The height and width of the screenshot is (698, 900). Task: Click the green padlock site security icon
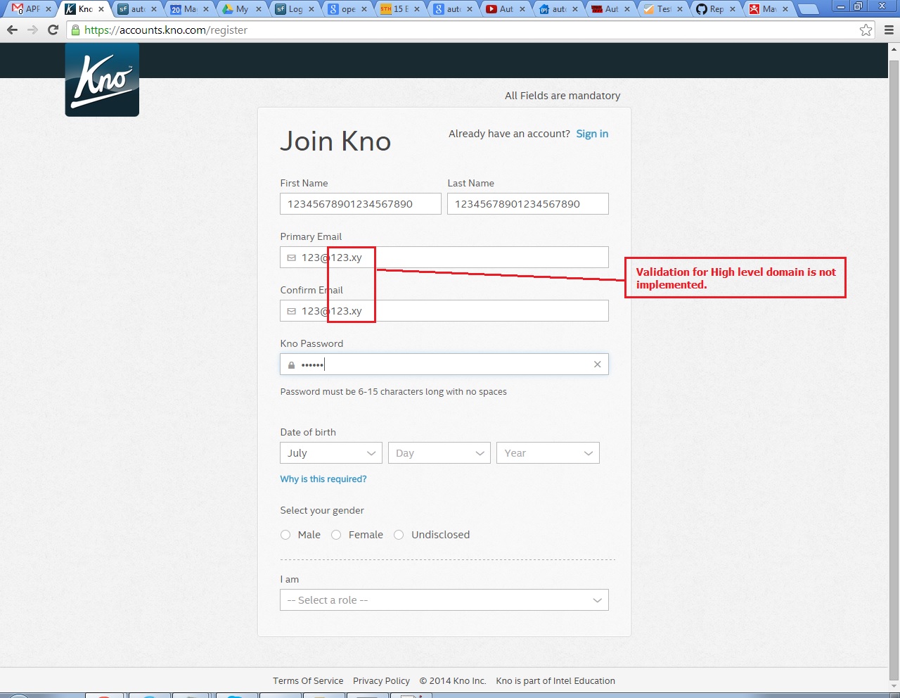75,30
